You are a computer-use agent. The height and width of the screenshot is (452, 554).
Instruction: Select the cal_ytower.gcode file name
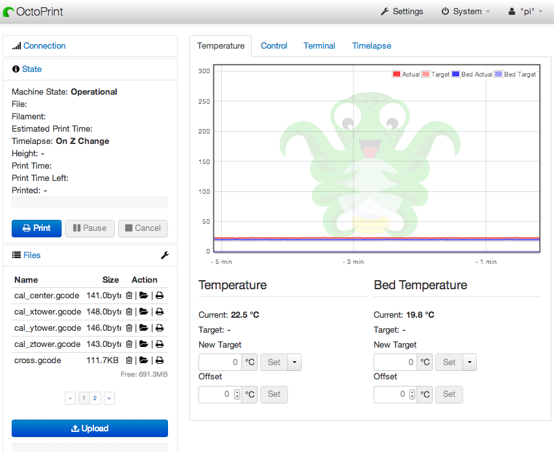tap(48, 328)
